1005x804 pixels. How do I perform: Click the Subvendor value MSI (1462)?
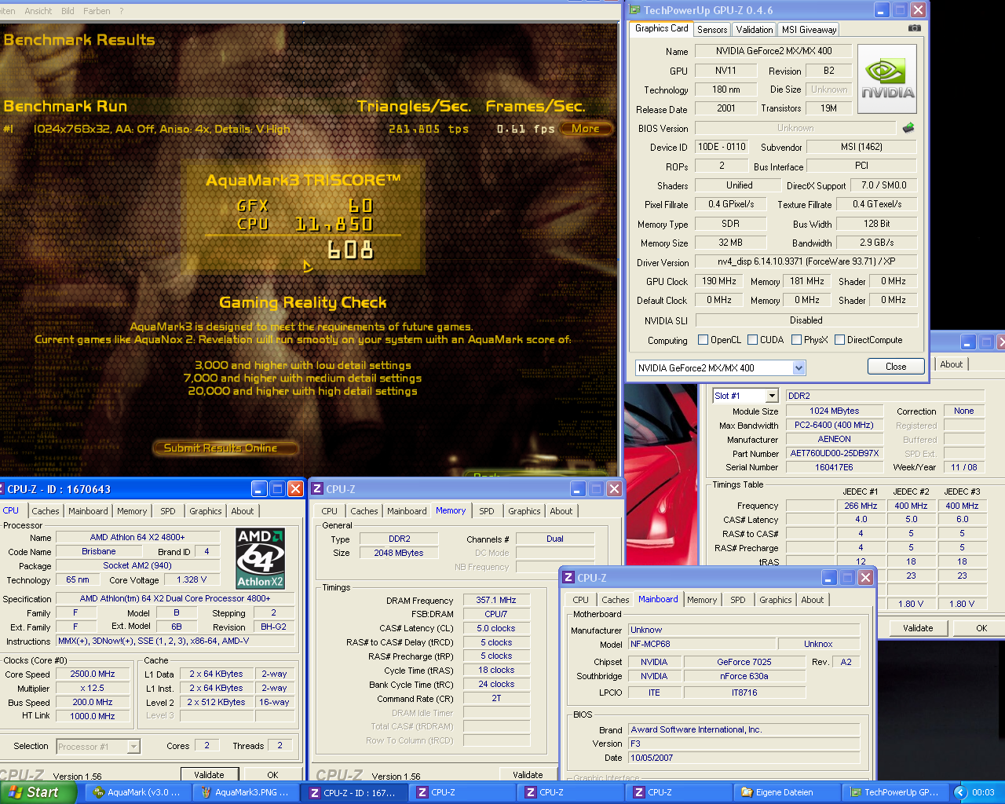tap(862, 147)
